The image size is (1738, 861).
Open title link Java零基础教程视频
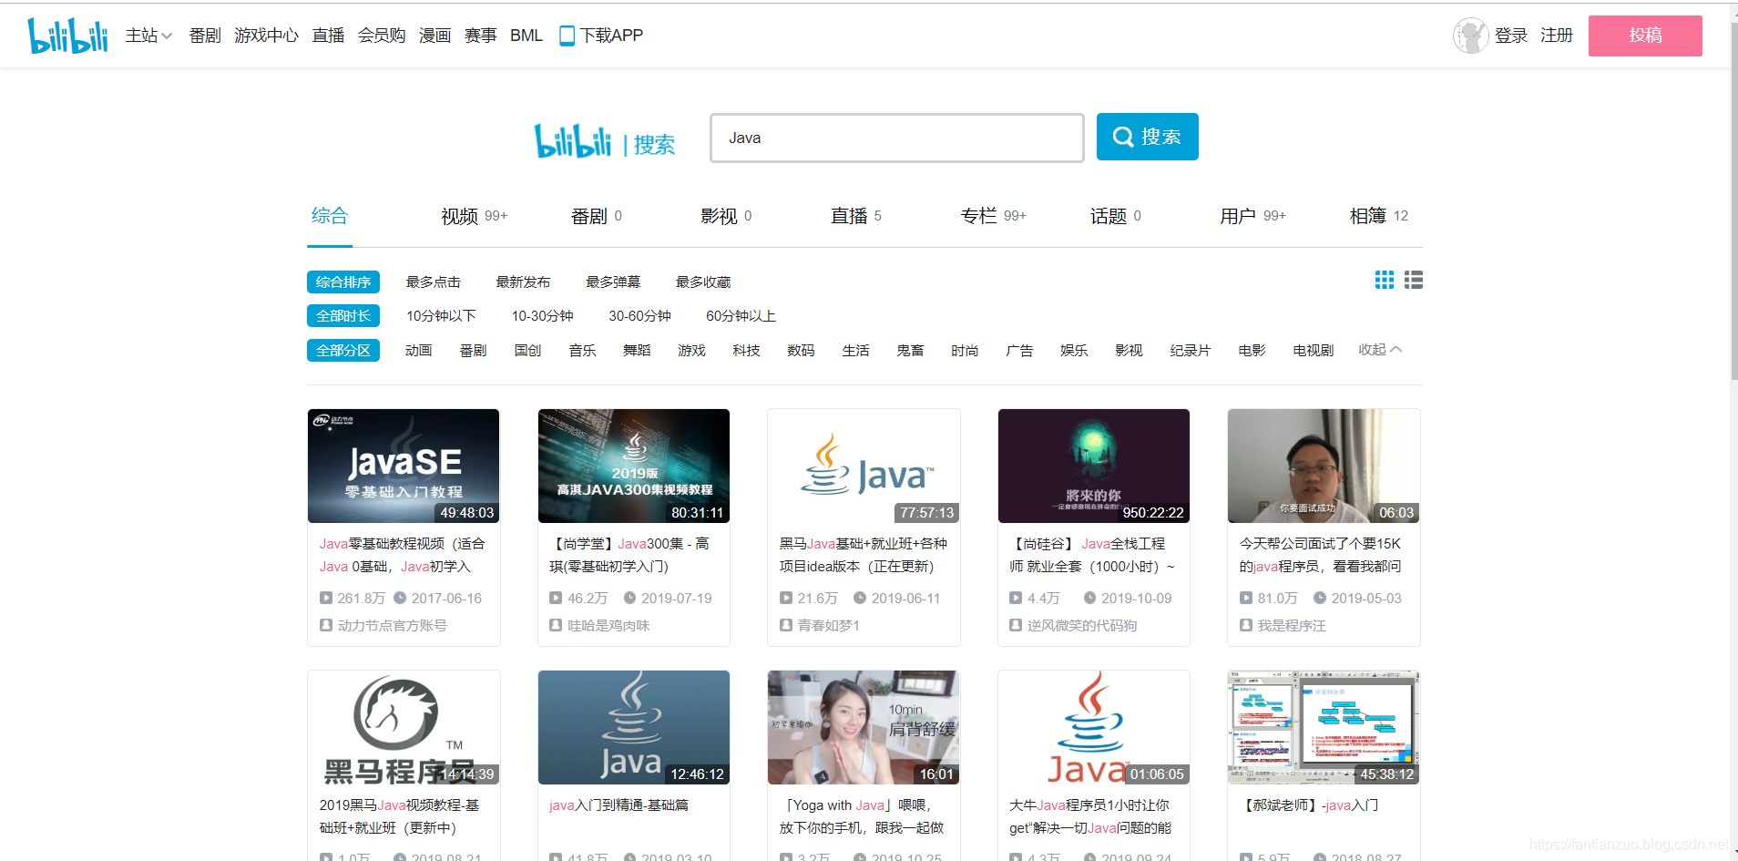click(402, 555)
